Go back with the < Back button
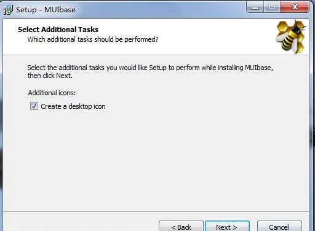This screenshot has height=231, width=315. coord(181,226)
